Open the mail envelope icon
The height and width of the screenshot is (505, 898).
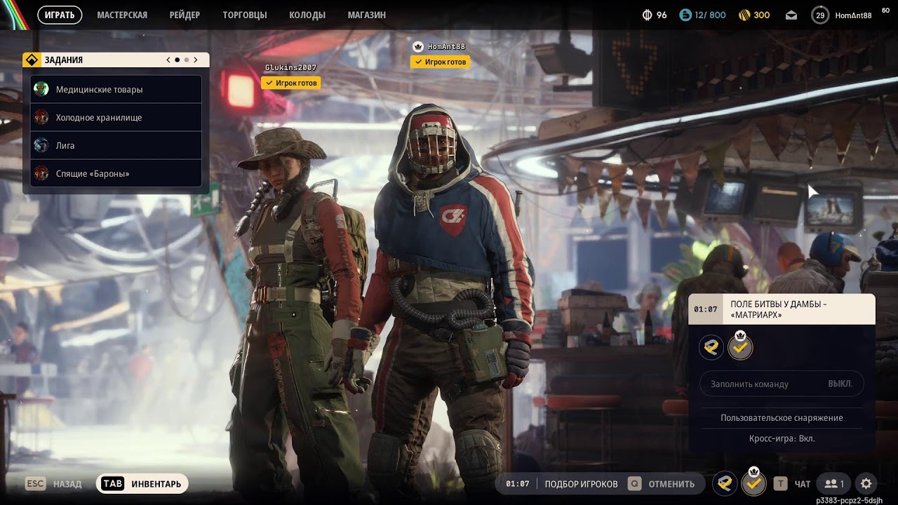(791, 15)
